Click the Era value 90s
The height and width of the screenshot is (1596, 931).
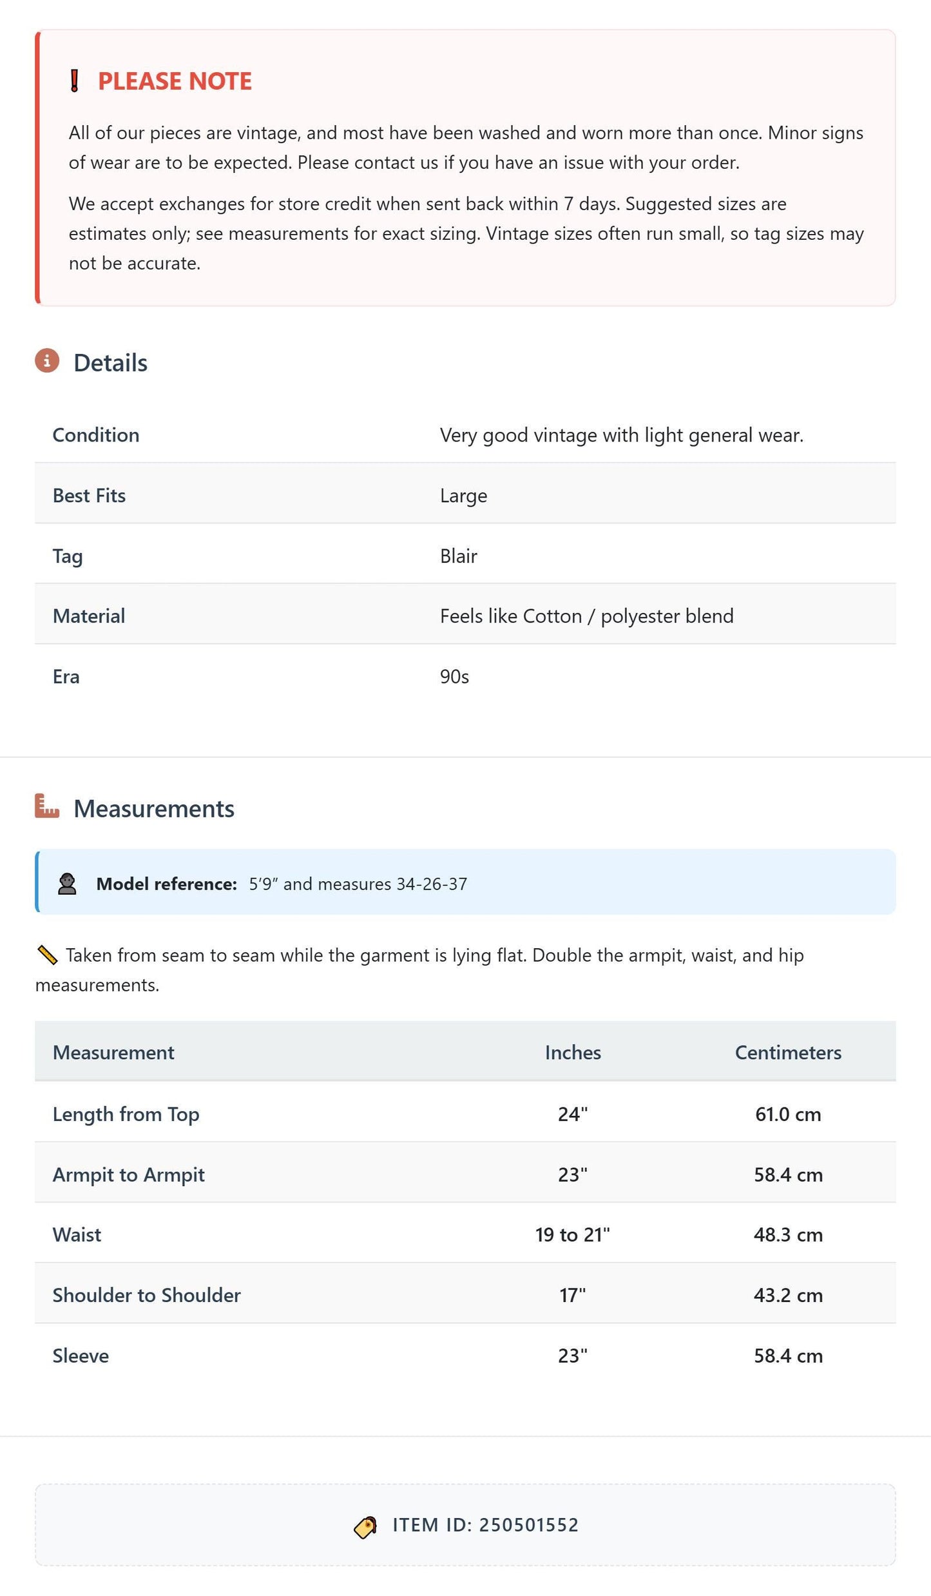[454, 676]
